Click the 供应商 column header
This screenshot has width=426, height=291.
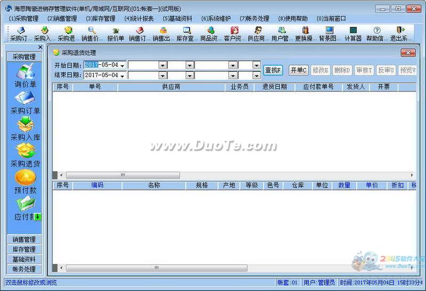click(x=171, y=87)
